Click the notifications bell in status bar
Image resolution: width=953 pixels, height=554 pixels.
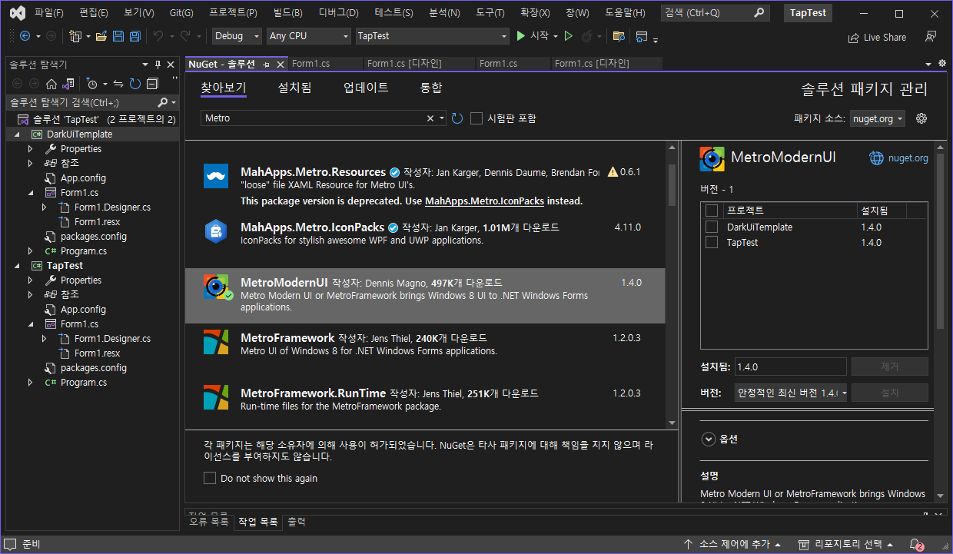916,544
